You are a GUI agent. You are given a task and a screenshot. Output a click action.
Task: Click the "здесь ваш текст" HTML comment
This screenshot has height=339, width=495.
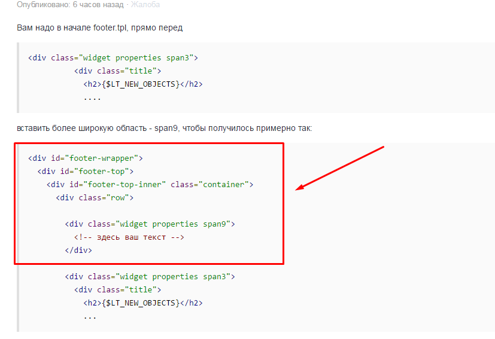click(x=129, y=237)
